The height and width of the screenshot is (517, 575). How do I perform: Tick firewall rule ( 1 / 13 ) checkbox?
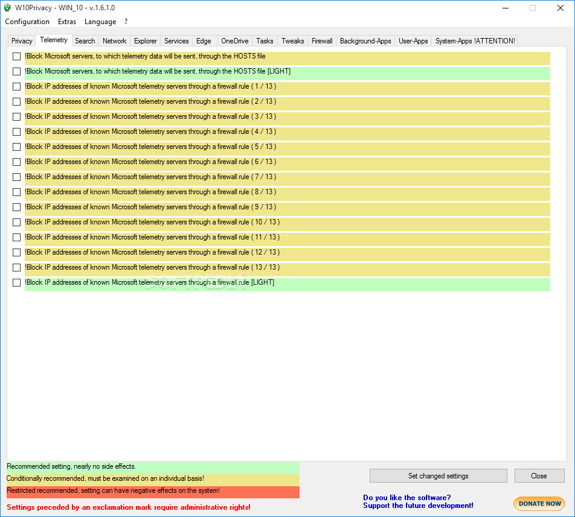(16, 86)
